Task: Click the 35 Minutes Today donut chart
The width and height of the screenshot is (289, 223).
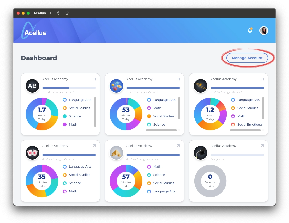Action: coord(42,181)
